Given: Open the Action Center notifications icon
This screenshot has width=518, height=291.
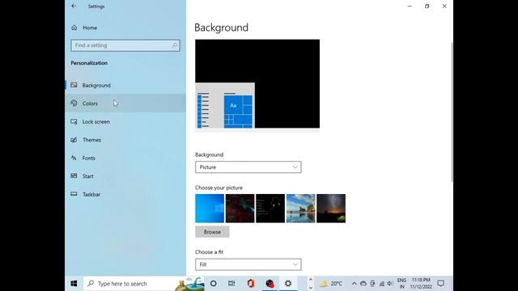Looking at the screenshot, I should point(440,284).
